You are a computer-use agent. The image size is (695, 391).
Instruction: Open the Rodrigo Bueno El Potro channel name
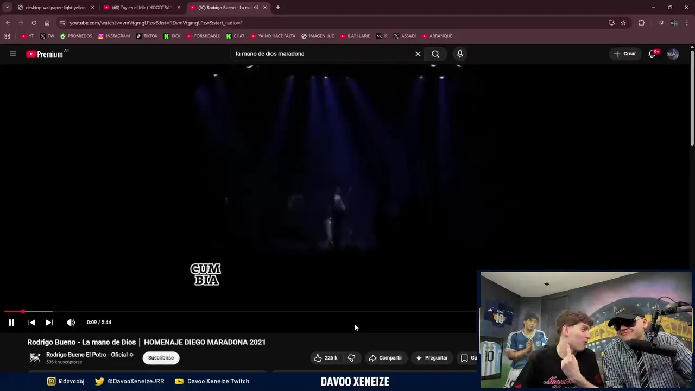click(x=87, y=355)
